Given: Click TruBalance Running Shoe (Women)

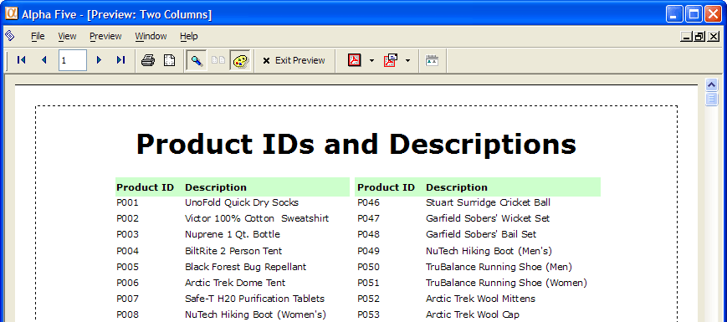Looking at the screenshot, I should point(506,283).
